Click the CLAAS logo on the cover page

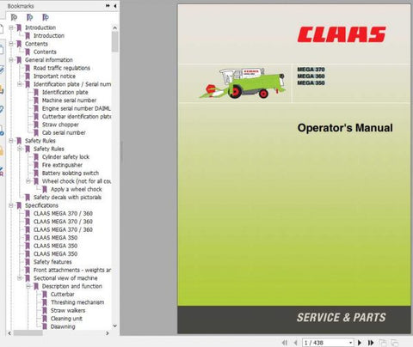tap(342, 34)
